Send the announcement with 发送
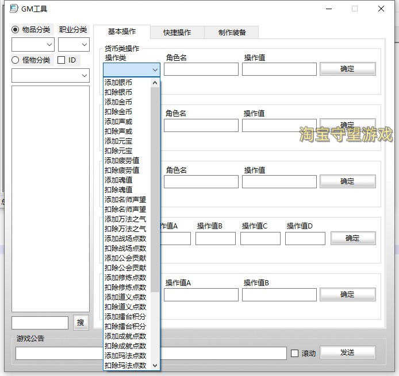 click(x=348, y=352)
